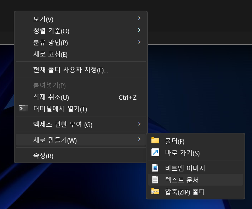Select the 새로 만들기(W) entry

click(81, 140)
